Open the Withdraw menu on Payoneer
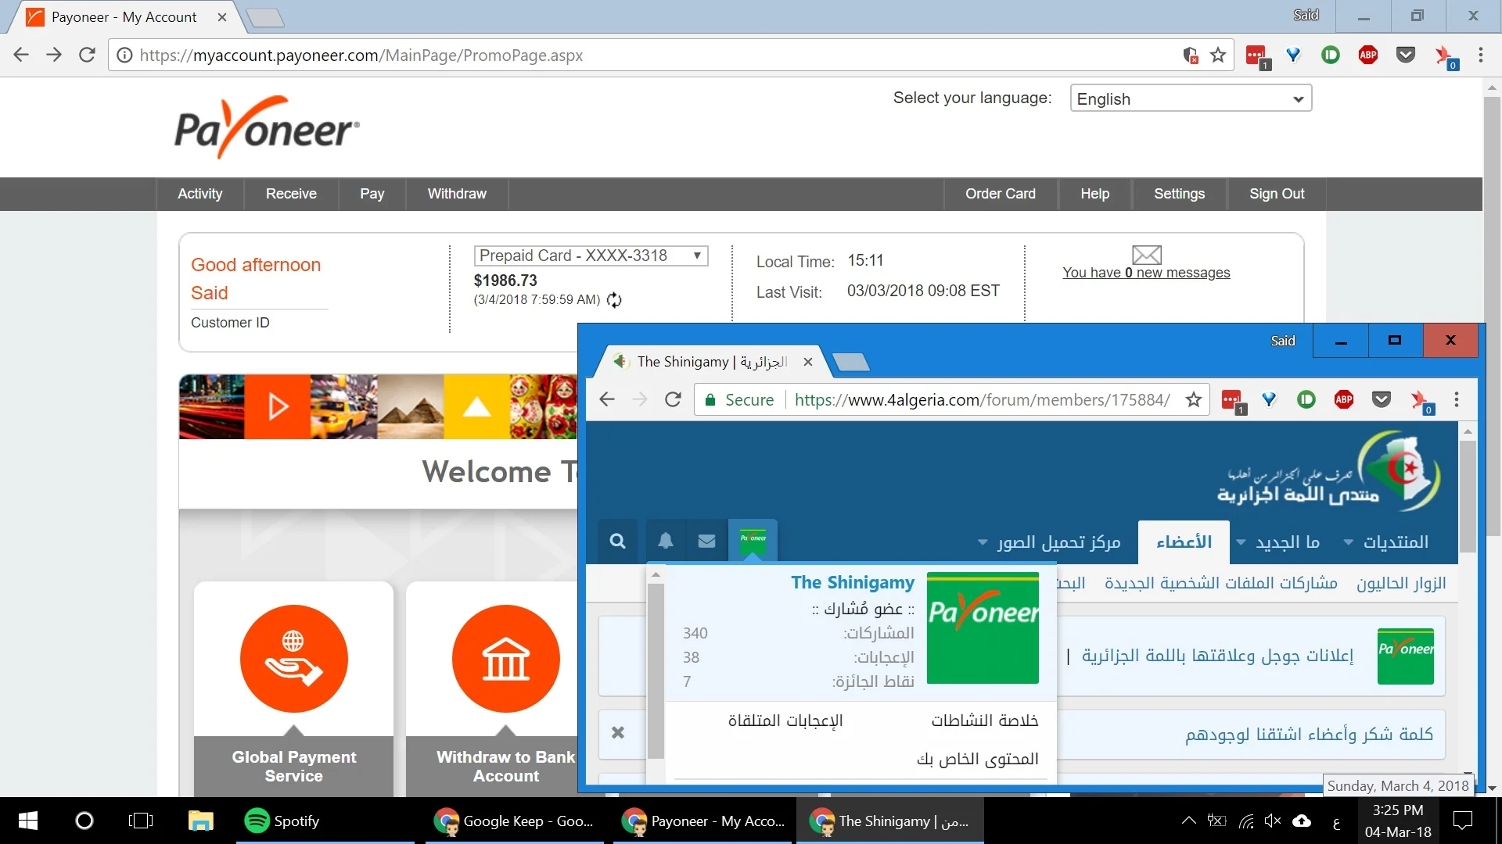This screenshot has width=1502, height=844. pyautogui.click(x=457, y=194)
